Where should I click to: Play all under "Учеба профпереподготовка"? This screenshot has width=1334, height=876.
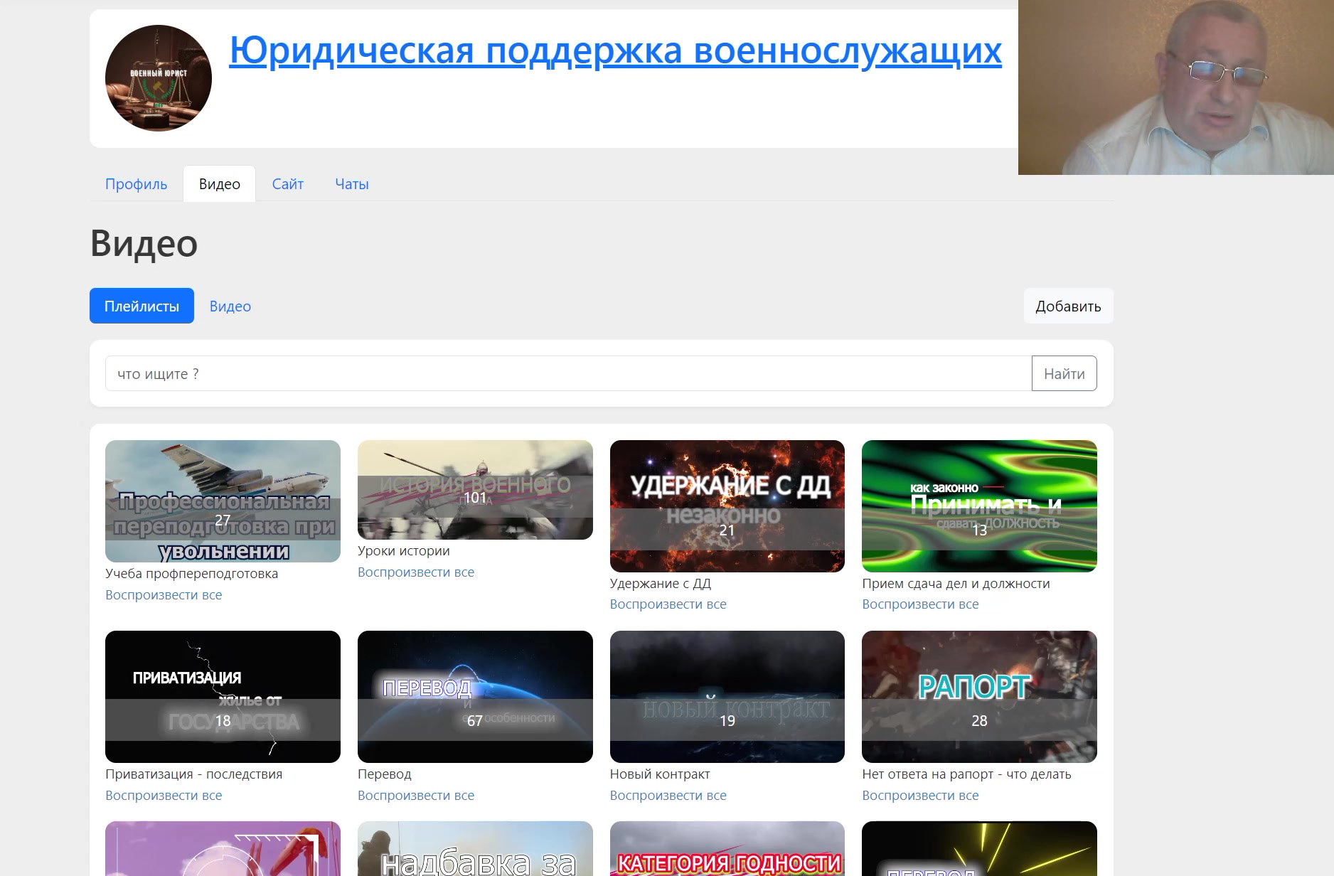click(x=164, y=595)
